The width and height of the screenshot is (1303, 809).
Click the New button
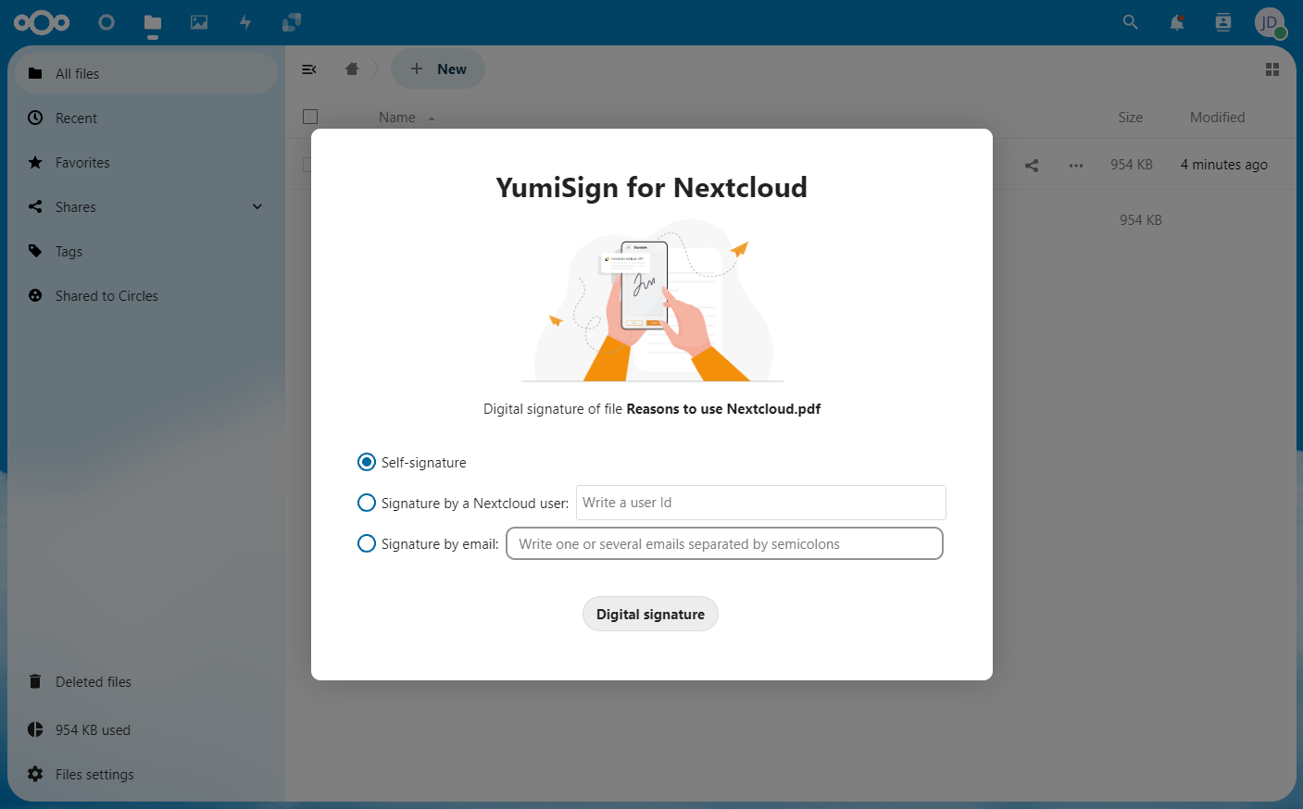click(x=438, y=68)
